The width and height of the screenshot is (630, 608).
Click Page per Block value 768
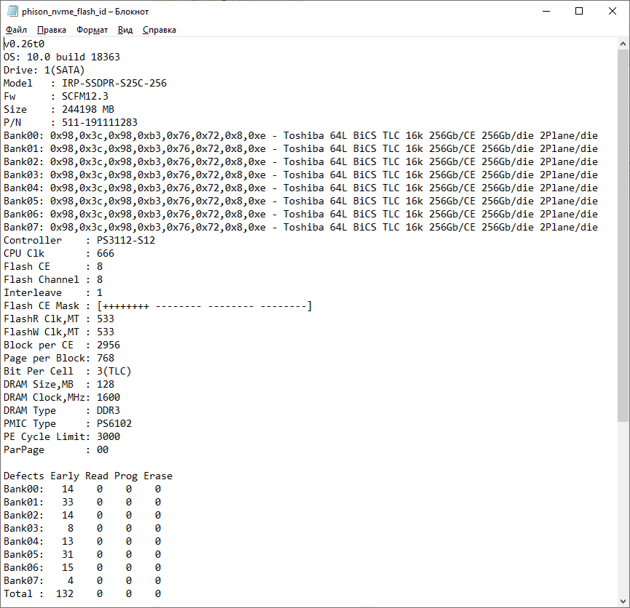[x=105, y=359]
